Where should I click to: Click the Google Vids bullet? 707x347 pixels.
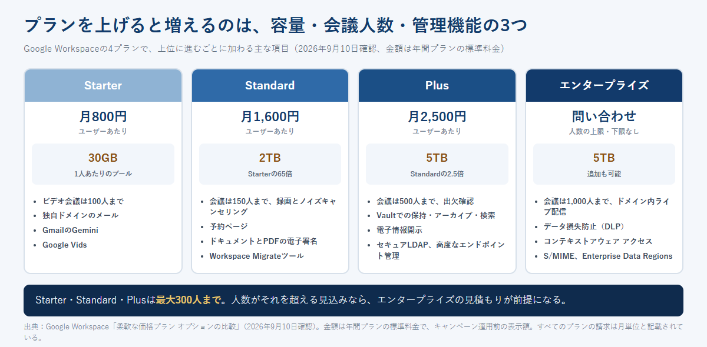pyautogui.click(x=64, y=245)
